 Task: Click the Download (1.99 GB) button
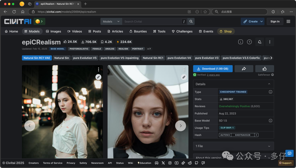pyautogui.click(x=213, y=69)
